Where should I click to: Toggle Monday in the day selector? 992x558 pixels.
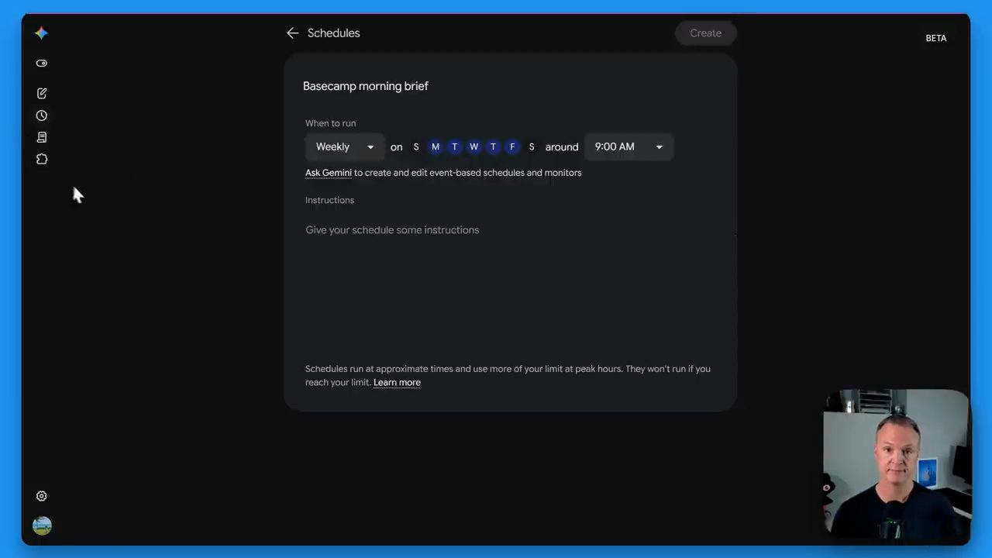(x=436, y=146)
